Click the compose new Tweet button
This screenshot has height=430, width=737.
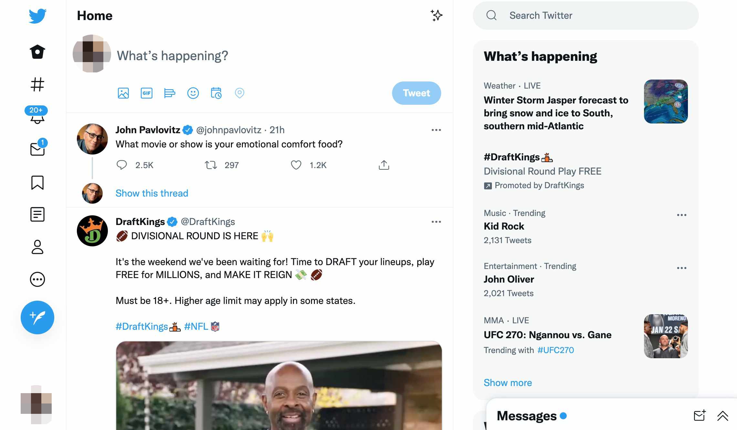(37, 317)
